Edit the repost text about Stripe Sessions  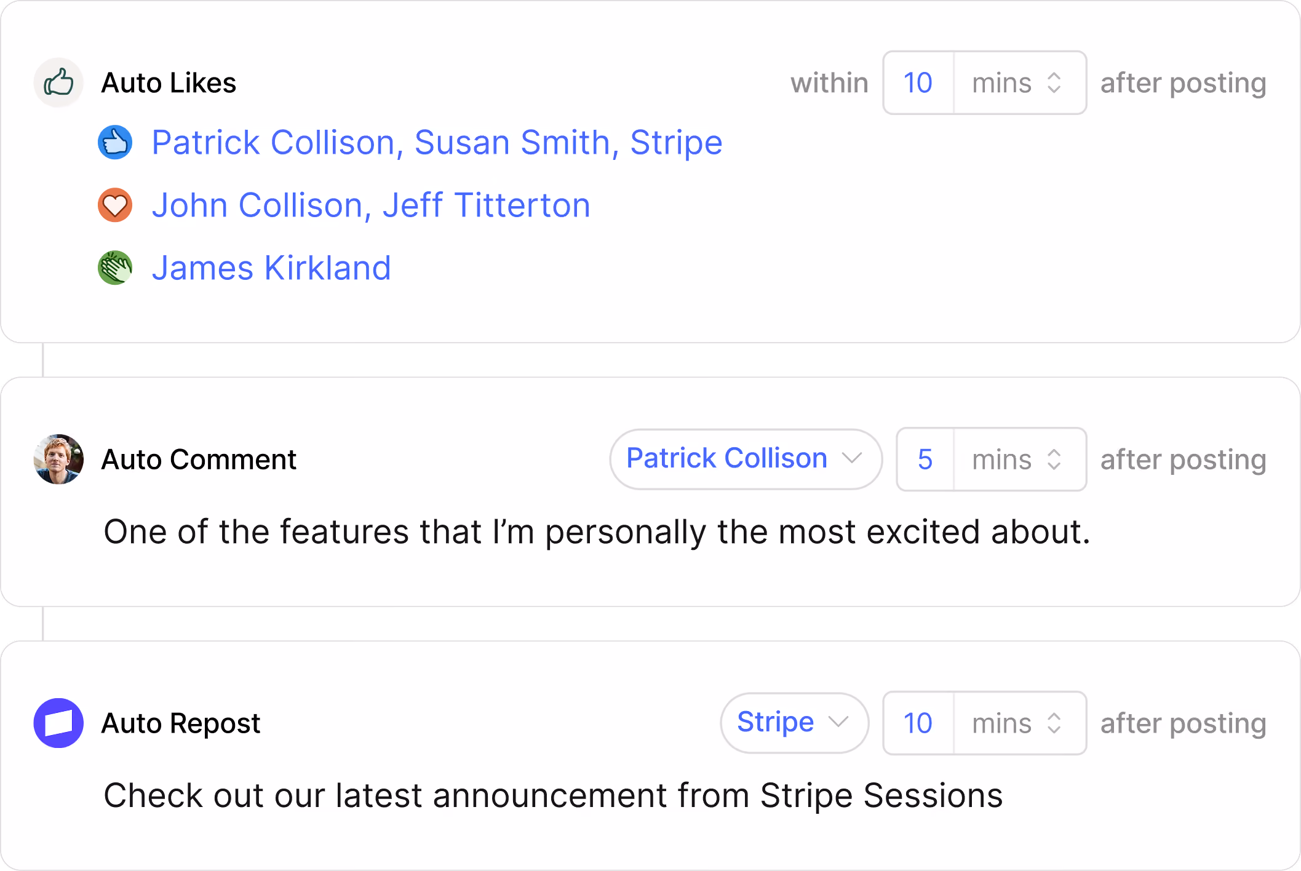click(x=553, y=796)
